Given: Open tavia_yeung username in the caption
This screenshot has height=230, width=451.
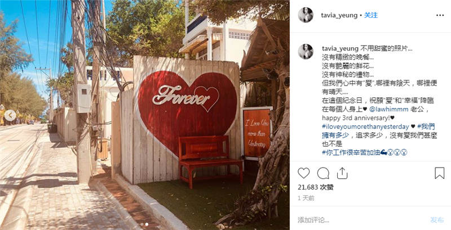Looking at the screenshot, I should 340,49.
